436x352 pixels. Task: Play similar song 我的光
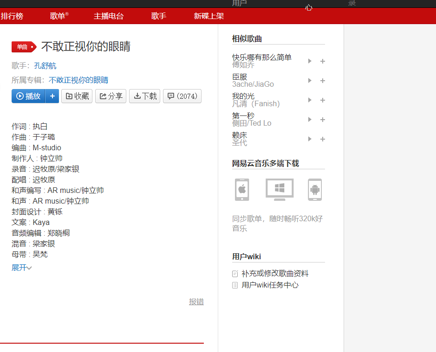(x=310, y=100)
